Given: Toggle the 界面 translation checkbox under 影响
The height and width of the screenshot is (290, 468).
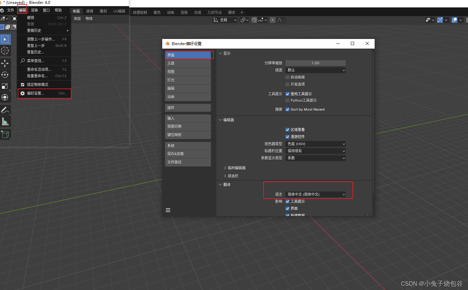Looking at the screenshot, I should coord(287,209).
